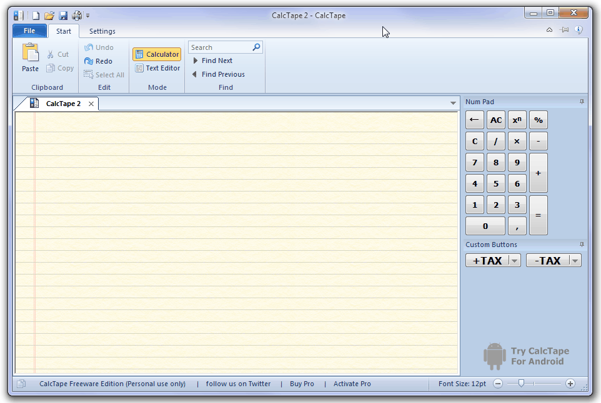Open a file using the folder icon

[x=49, y=16]
